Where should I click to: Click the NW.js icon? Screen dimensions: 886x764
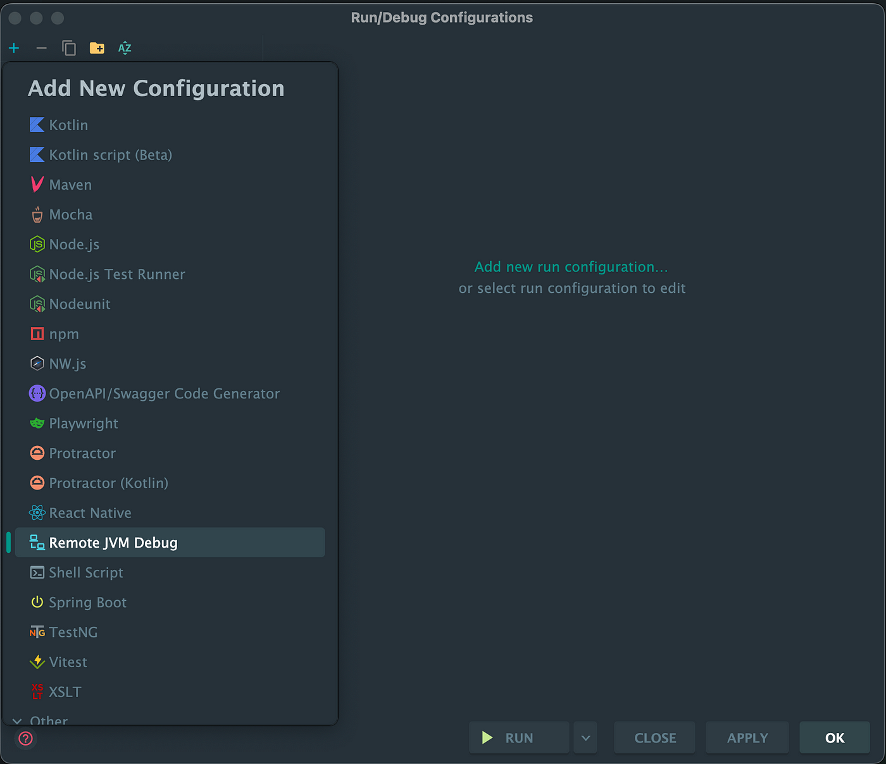37,364
